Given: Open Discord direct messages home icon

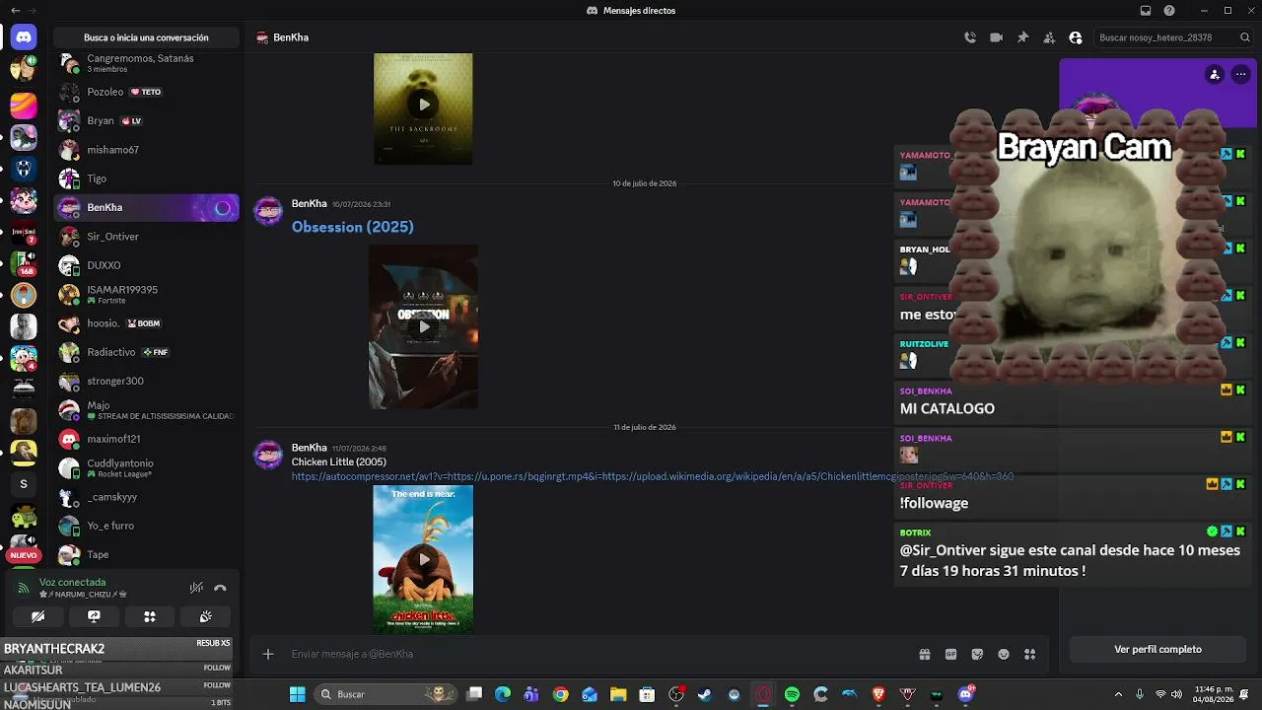Looking at the screenshot, I should tap(24, 37).
